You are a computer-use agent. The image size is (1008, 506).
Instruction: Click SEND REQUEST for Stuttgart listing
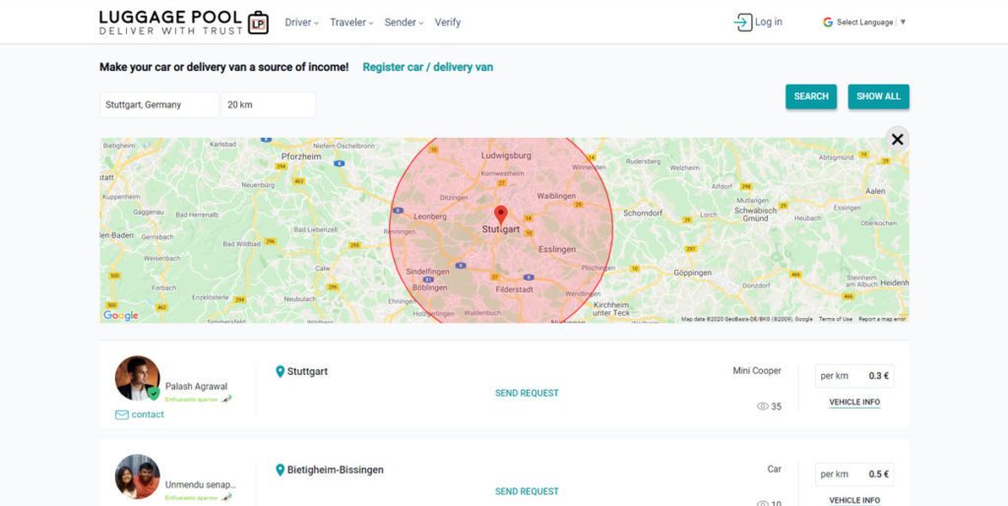[x=527, y=393]
